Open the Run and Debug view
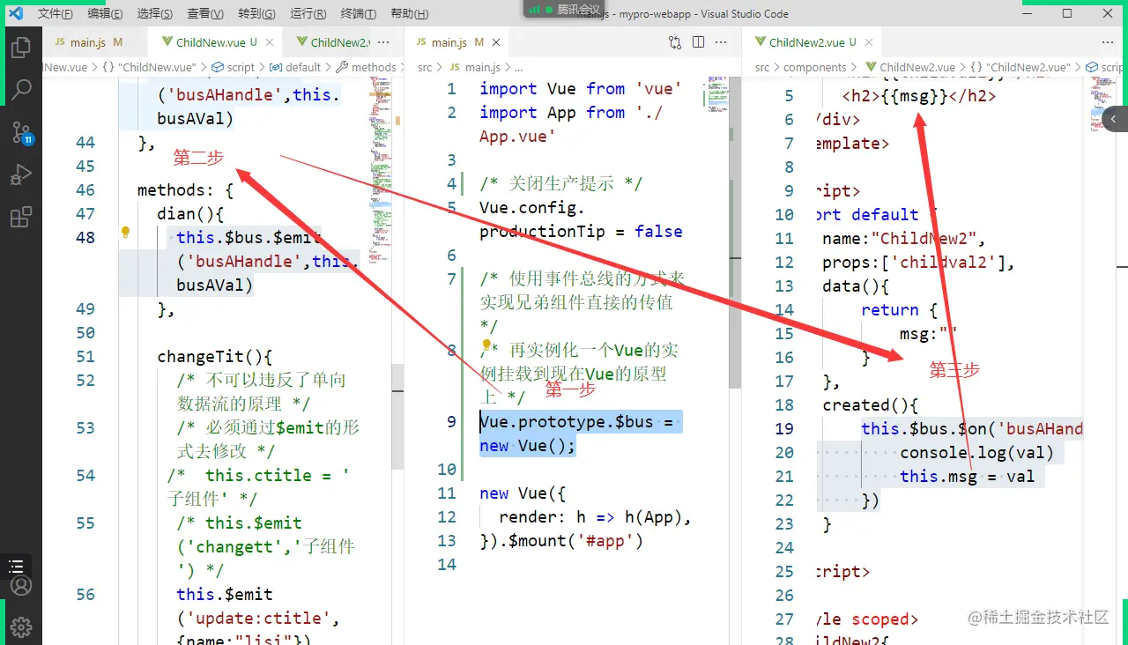Screen dimensions: 1128x645 [x=21, y=174]
